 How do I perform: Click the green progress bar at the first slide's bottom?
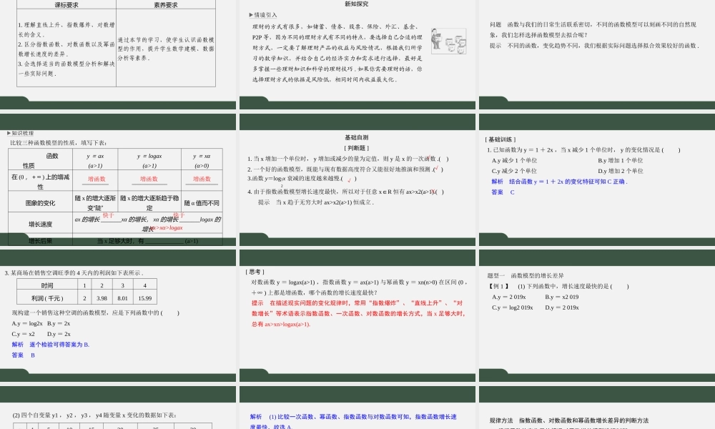(118, 103)
